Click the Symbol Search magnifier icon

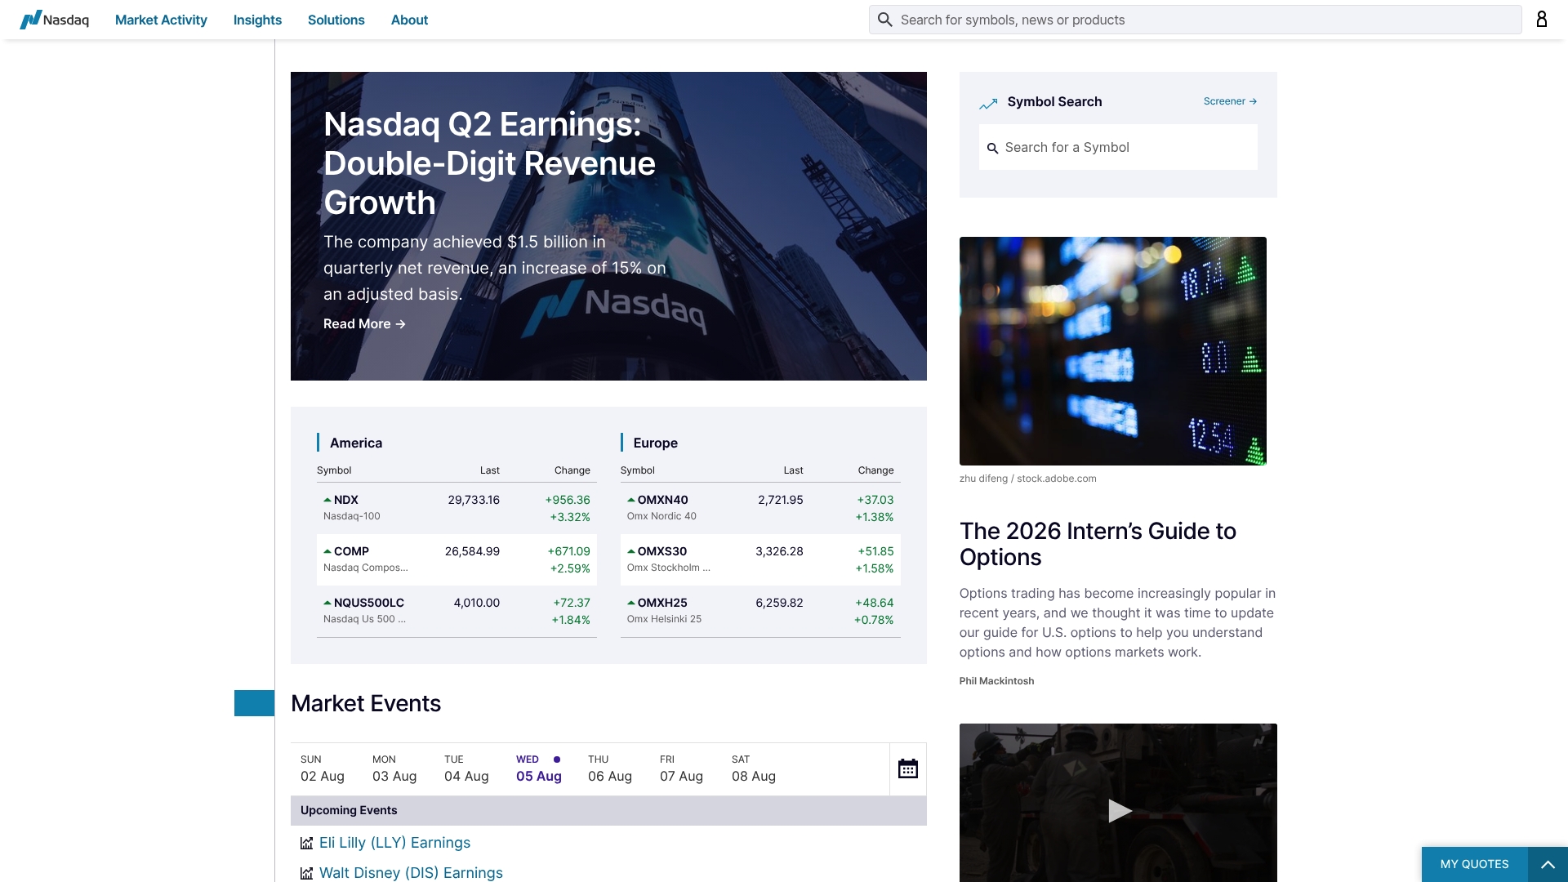[x=992, y=148]
